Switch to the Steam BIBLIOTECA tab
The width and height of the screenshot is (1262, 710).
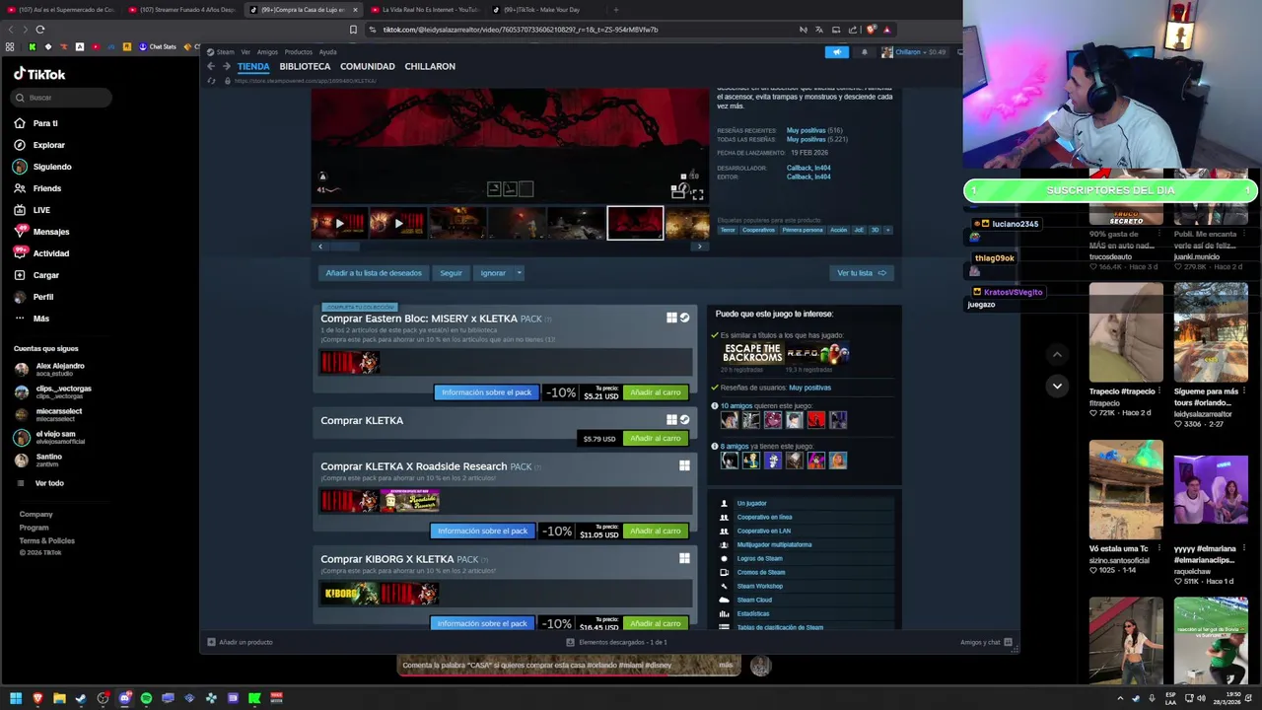pyautogui.click(x=305, y=66)
